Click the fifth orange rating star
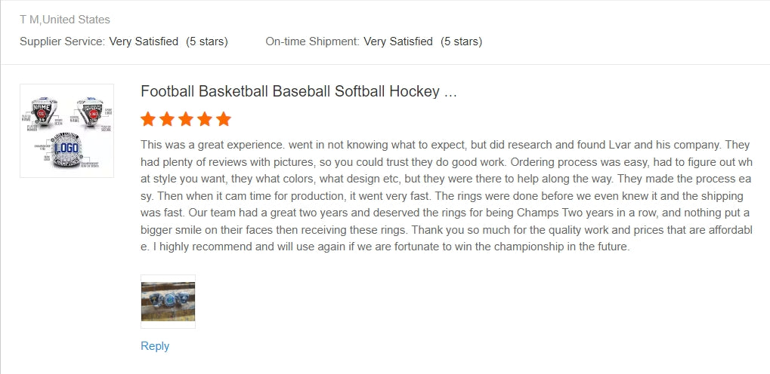This screenshot has height=374, width=770. tap(224, 119)
